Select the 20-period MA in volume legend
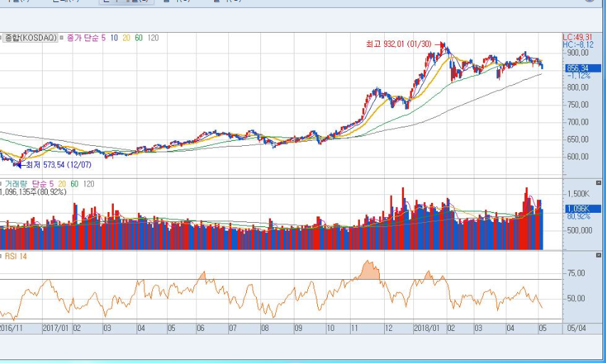 tap(62, 184)
